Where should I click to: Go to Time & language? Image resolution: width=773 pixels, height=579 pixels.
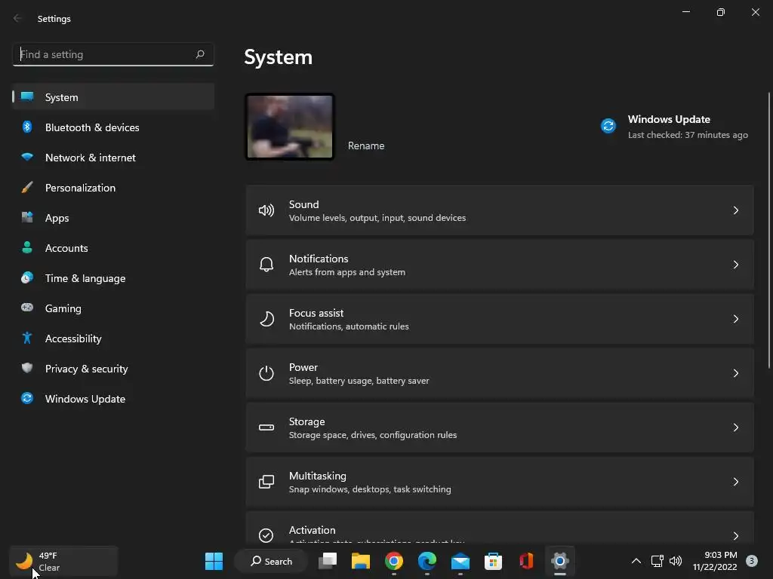113,277
